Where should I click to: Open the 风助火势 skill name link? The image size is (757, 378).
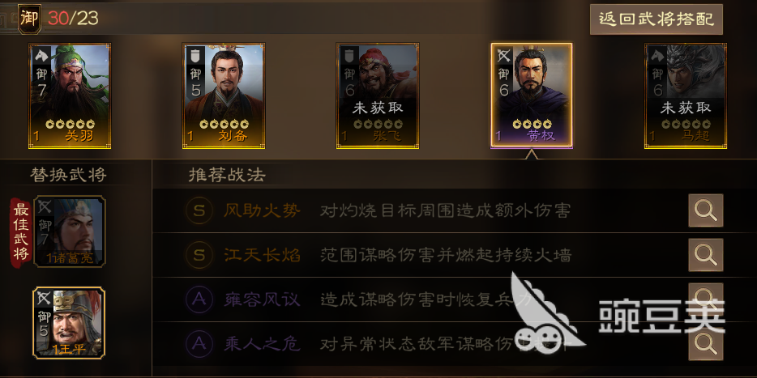pyautogui.click(x=262, y=210)
